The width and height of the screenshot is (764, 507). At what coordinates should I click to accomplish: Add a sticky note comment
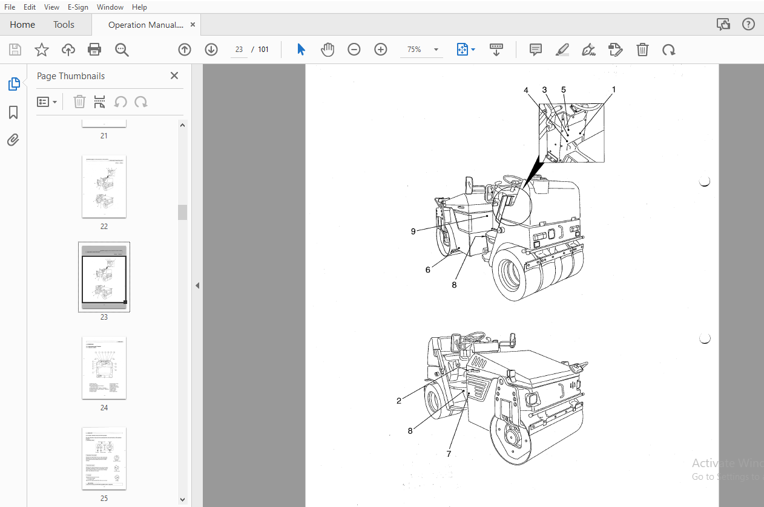(536, 50)
